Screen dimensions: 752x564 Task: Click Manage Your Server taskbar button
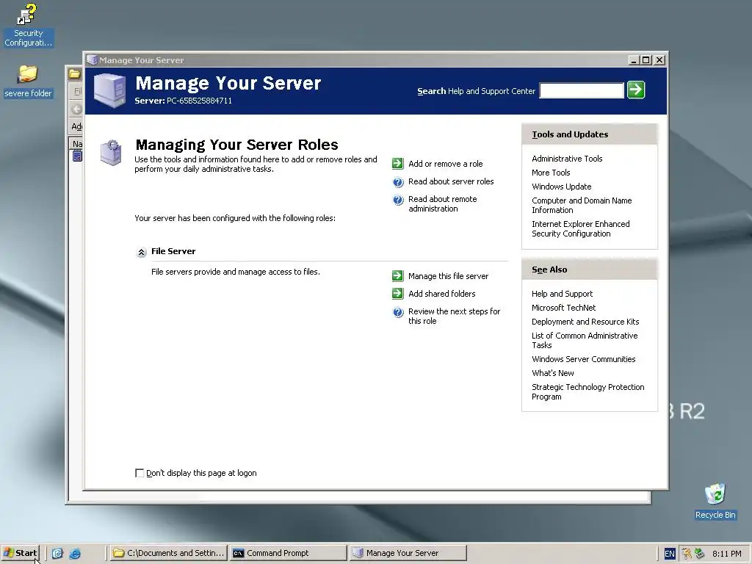pyautogui.click(x=408, y=554)
